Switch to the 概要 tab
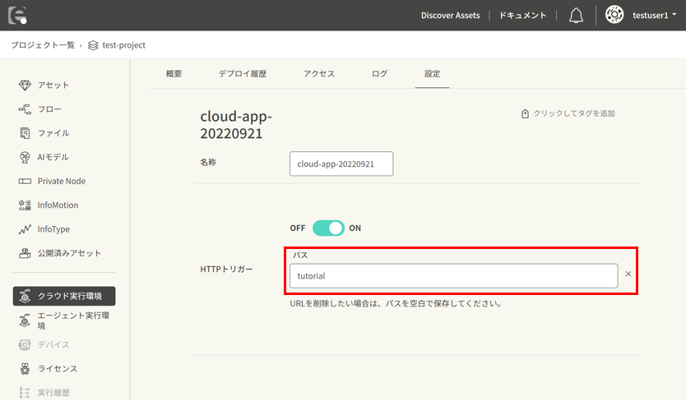The width and height of the screenshot is (686, 401). 174,74
